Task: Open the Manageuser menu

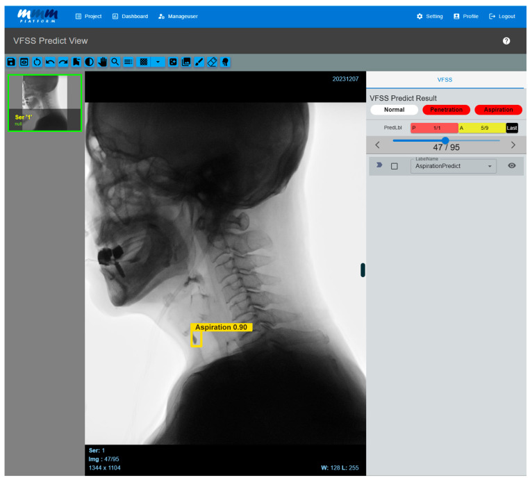Action: 178,16
